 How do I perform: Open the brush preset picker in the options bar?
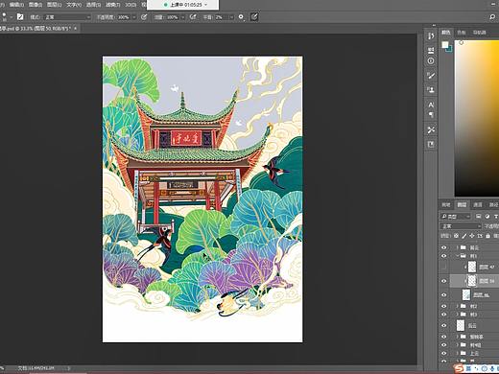pos(12,16)
